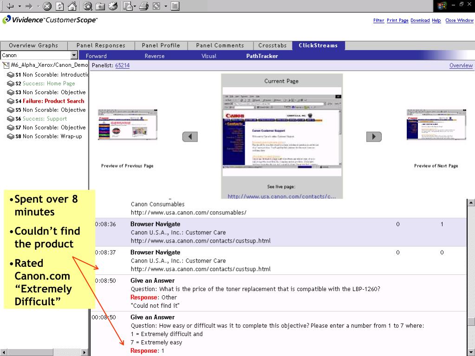This screenshot has width=475, height=356.
Task: Click the Overview link
Action: [461, 65]
